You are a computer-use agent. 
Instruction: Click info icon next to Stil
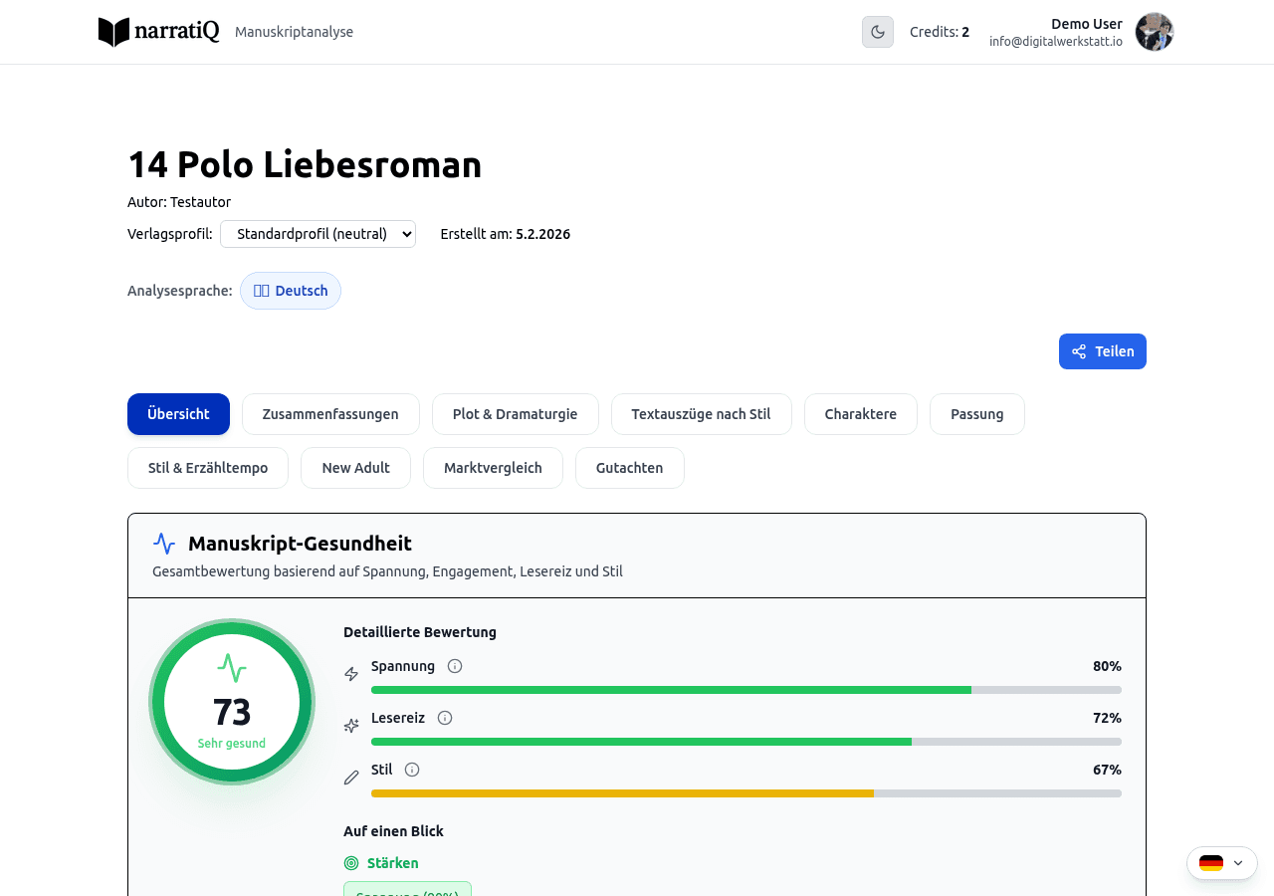coord(412,770)
